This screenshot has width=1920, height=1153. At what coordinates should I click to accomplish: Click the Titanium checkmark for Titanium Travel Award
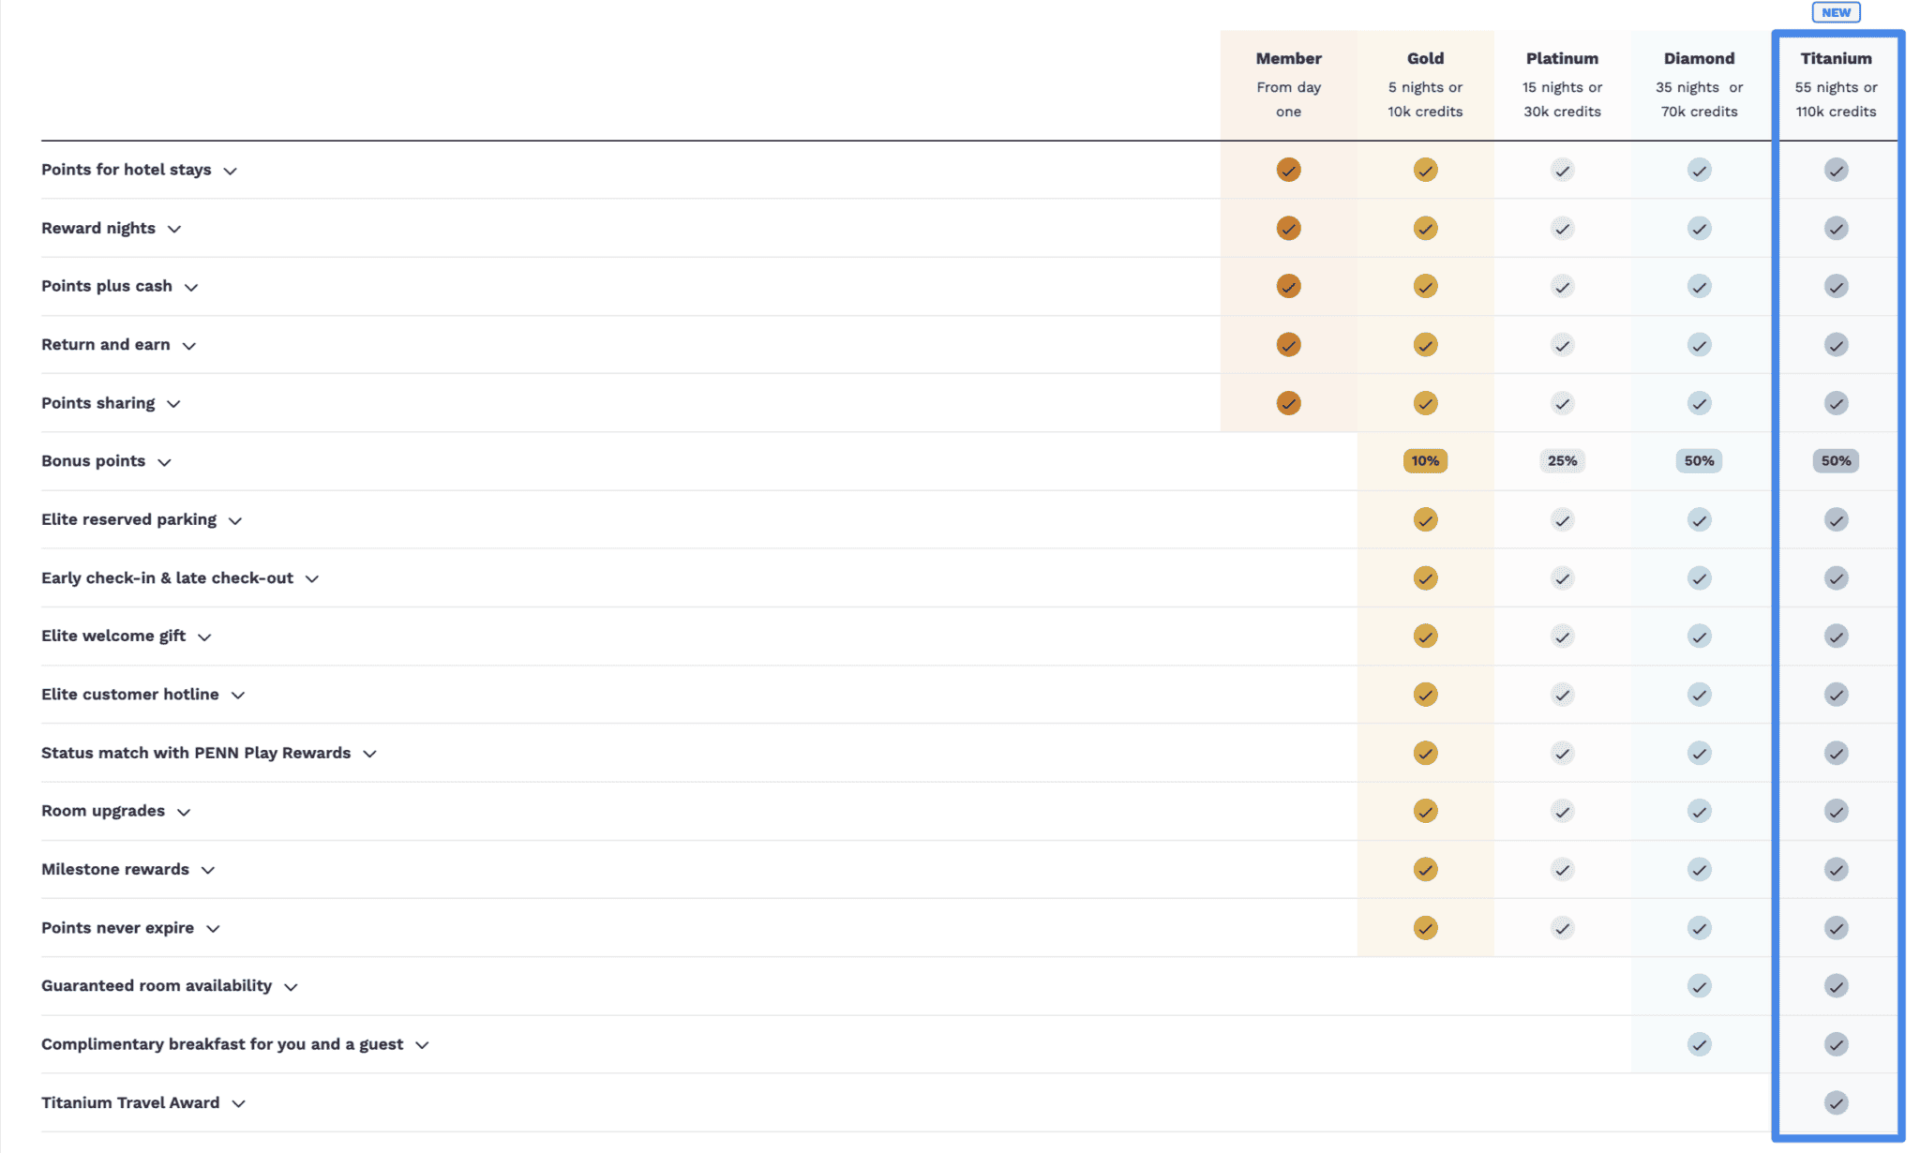(x=1836, y=1102)
